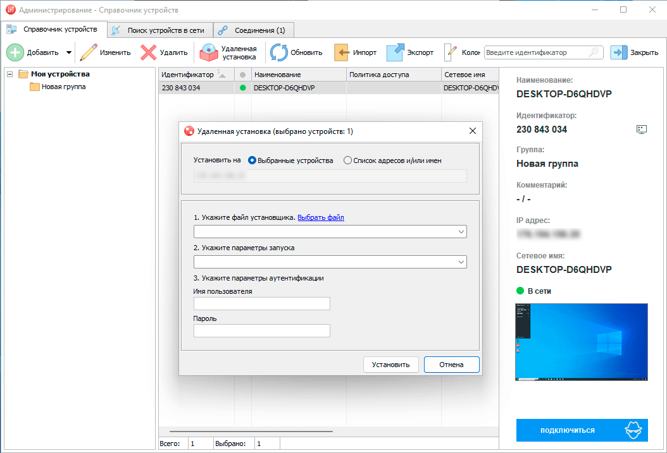The image size is (667, 453).
Task: Click the monitor icon beside identifier
Action: (x=642, y=130)
